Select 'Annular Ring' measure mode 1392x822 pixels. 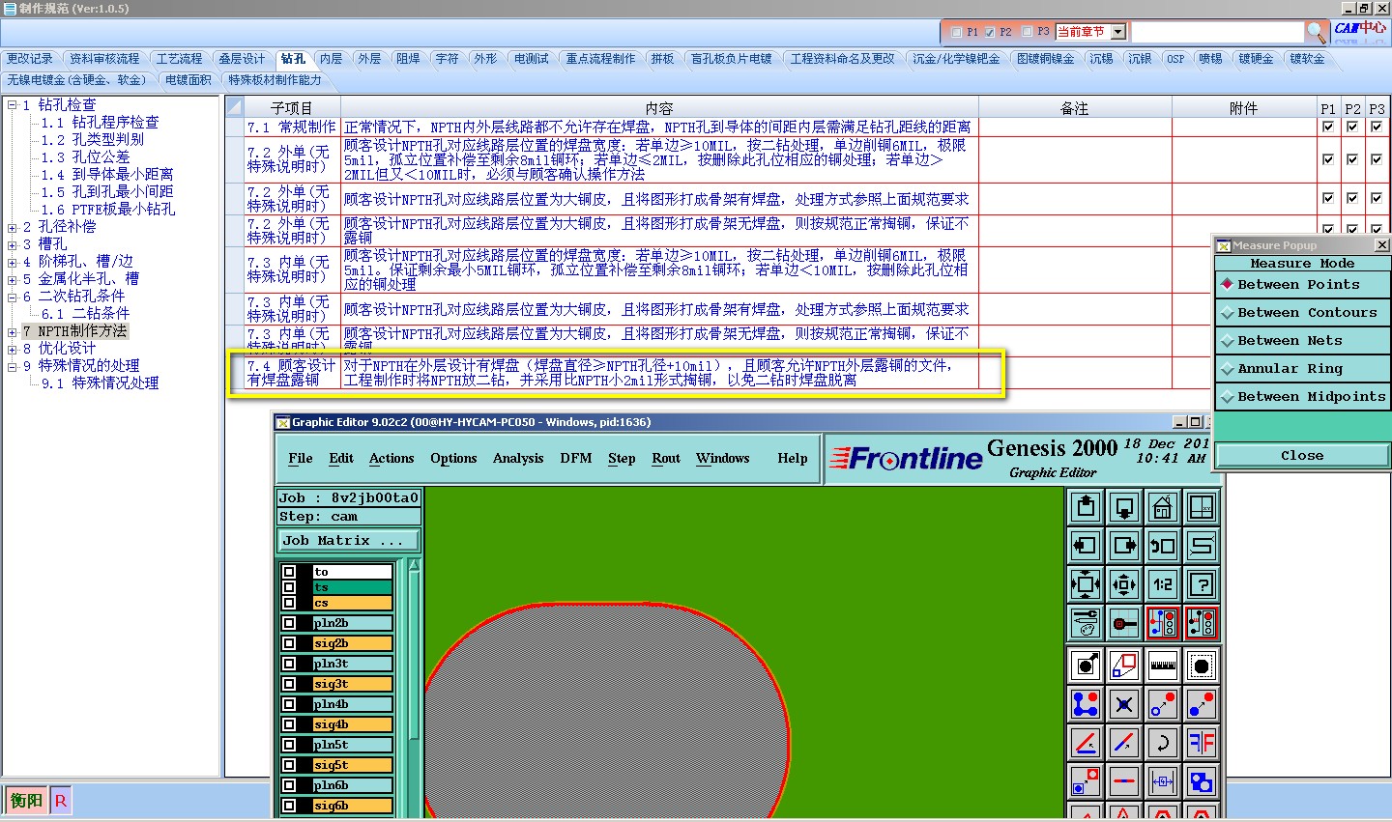1302,369
